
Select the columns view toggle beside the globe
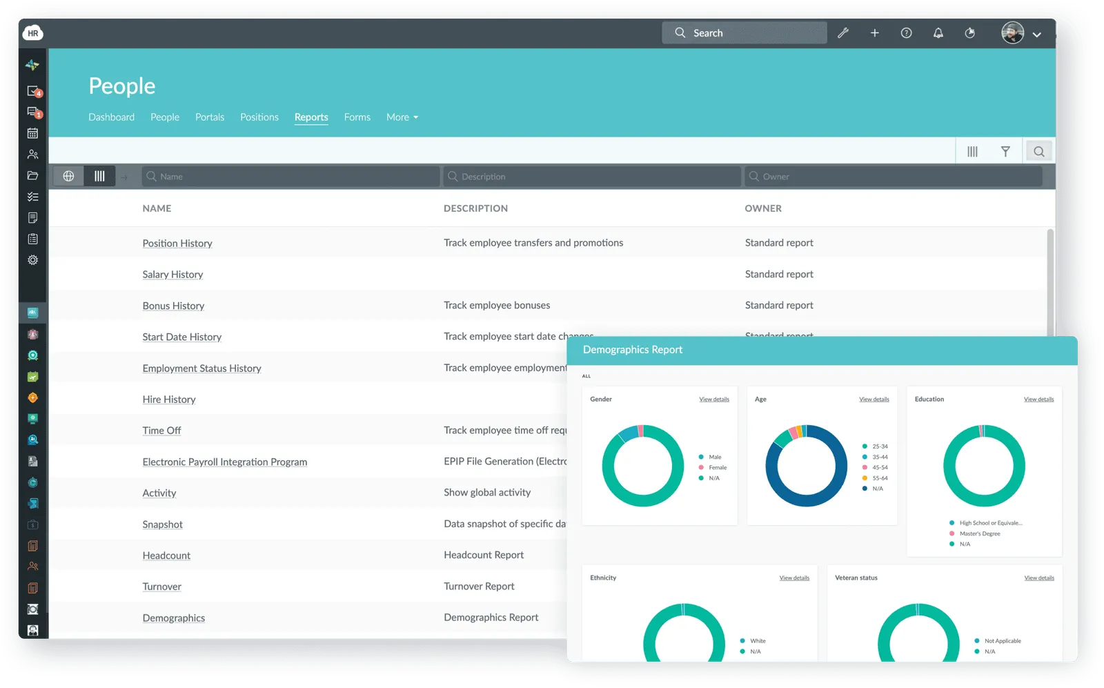point(99,176)
